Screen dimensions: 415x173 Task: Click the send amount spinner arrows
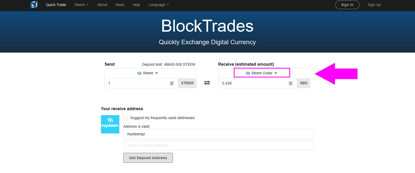pyautogui.click(x=172, y=83)
